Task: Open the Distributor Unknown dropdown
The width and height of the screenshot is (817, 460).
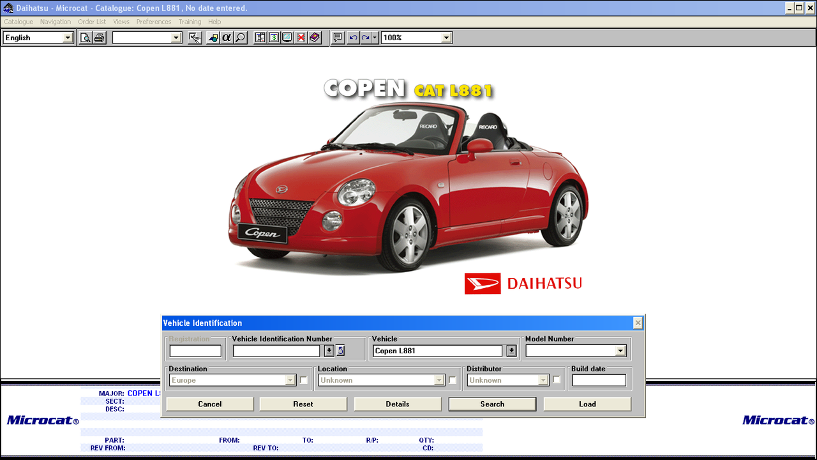Action: tap(543, 380)
